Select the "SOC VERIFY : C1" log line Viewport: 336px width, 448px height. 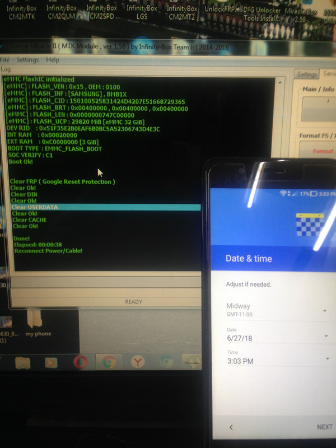click(30, 155)
